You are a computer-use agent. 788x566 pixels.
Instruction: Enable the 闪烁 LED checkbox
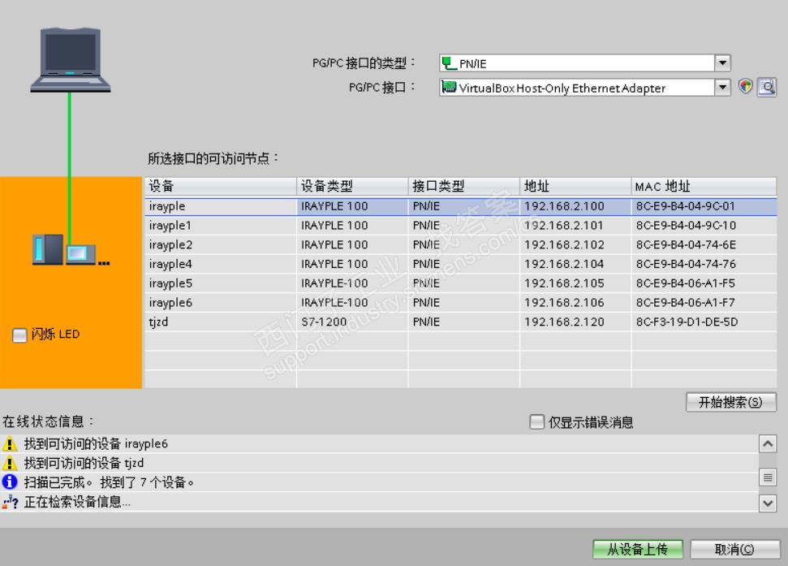pos(19,335)
